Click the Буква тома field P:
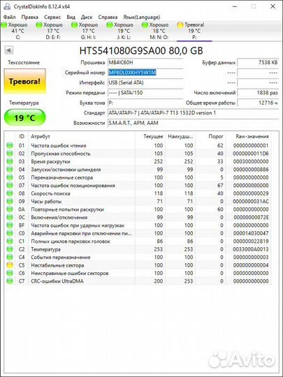The width and height of the screenshot is (283, 377). coord(145,103)
